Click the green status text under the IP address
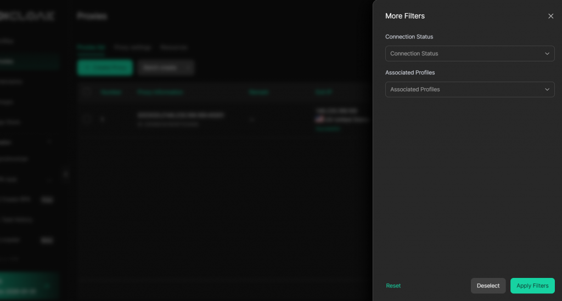Viewport: 562px width, 301px height. (328, 128)
